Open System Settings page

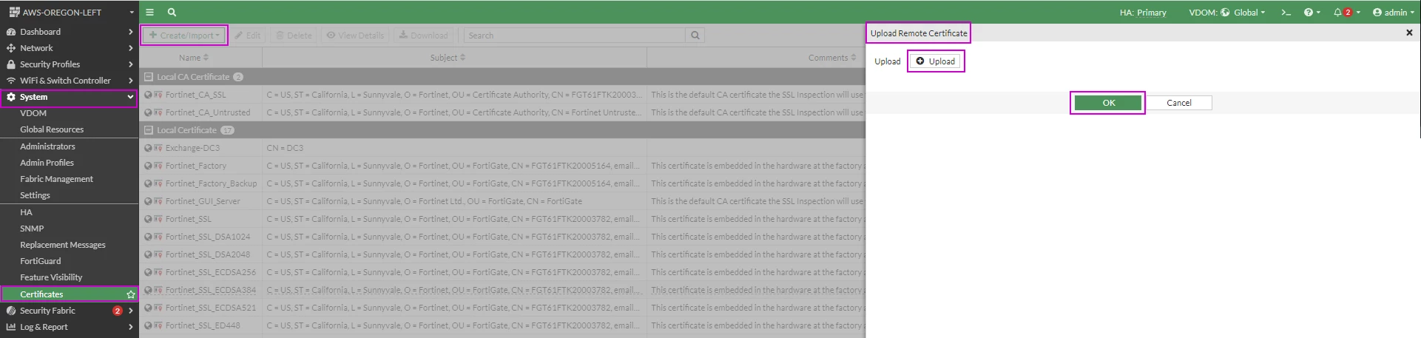70,195
